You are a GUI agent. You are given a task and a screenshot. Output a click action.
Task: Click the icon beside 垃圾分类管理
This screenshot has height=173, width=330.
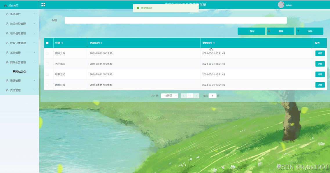click(7, 43)
